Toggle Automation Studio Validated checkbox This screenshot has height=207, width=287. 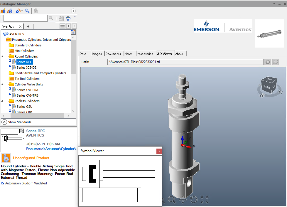tap(3, 183)
